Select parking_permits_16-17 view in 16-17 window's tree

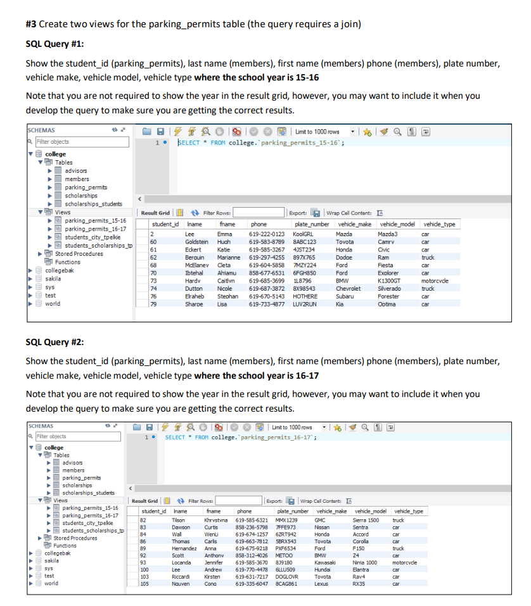pos(90,515)
